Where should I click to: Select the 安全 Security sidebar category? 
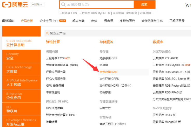[x=21, y=56]
